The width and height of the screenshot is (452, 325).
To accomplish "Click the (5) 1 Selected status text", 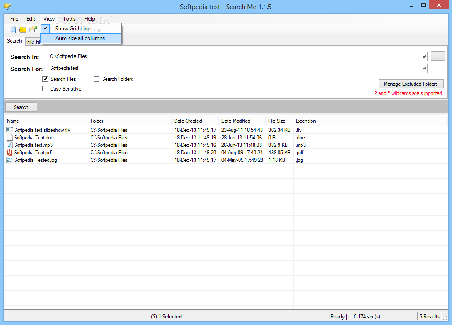I will click(166, 316).
